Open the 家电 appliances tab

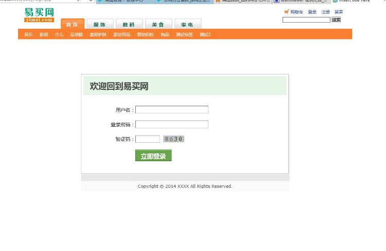188,24
